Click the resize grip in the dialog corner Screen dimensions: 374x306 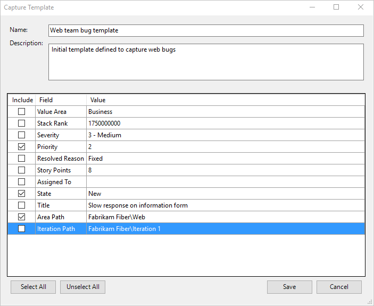[x=370, y=302]
